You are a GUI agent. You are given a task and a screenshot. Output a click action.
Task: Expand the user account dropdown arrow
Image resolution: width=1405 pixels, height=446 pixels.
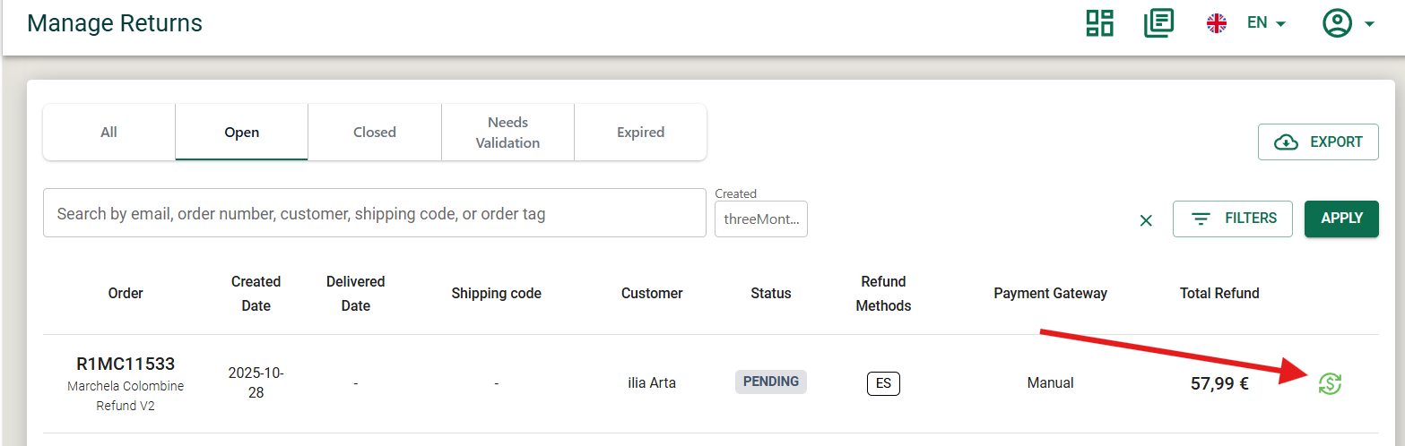pos(1369,24)
